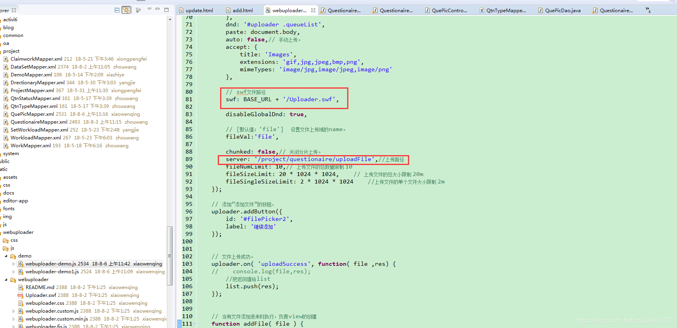Expand webuploader.custom.js tree node
Viewport: 677px width, 328px height.
click(x=13, y=311)
